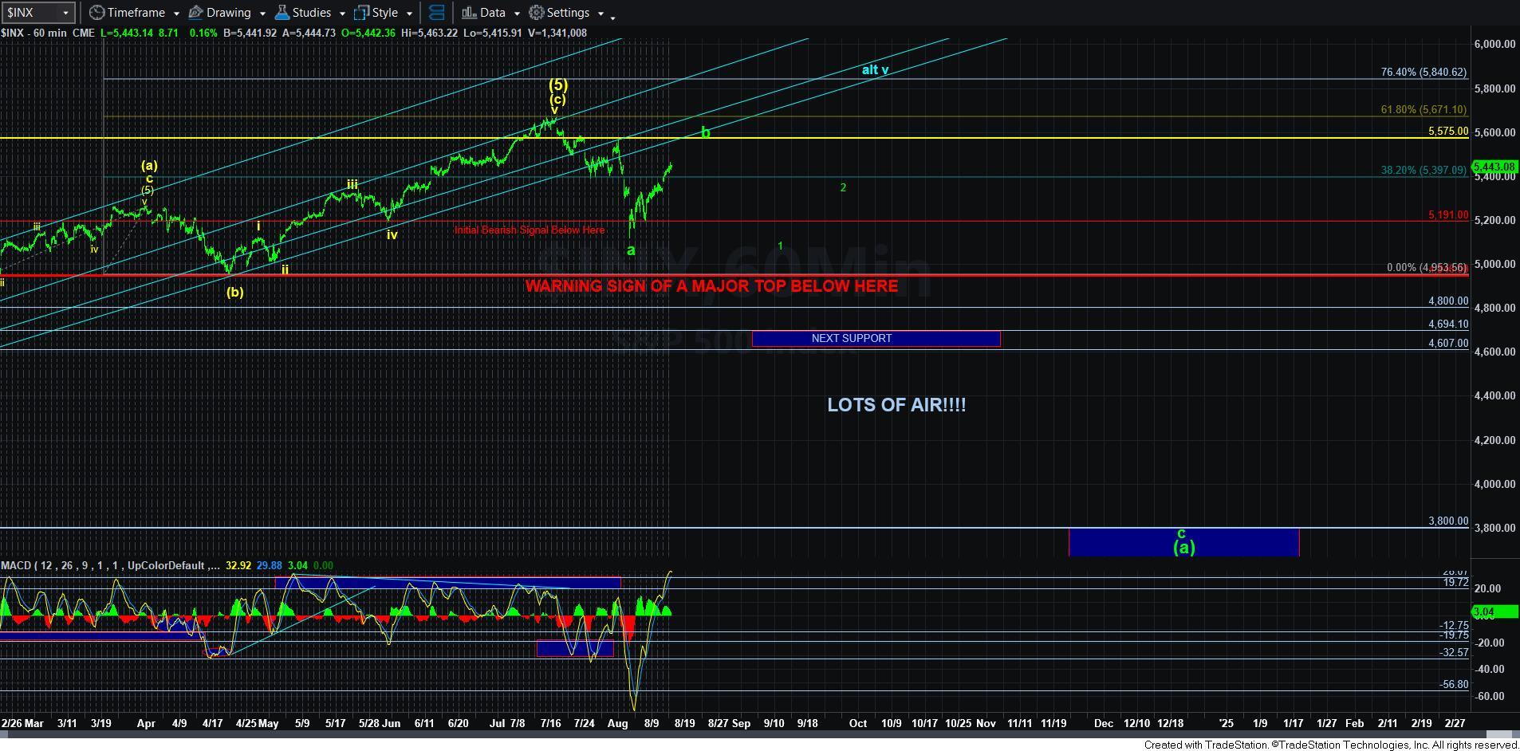Viewport: 1520px width, 751px height.
Task: Click the green MACD value tag 3.04
Action: (x=1494, y=612)
